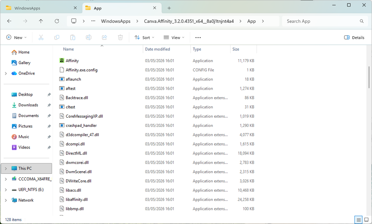The width and height of the screenshot is (372, 224).
Task: Click the pin icon next to Music
Action: pyautogui.click(x=49, y=137)
